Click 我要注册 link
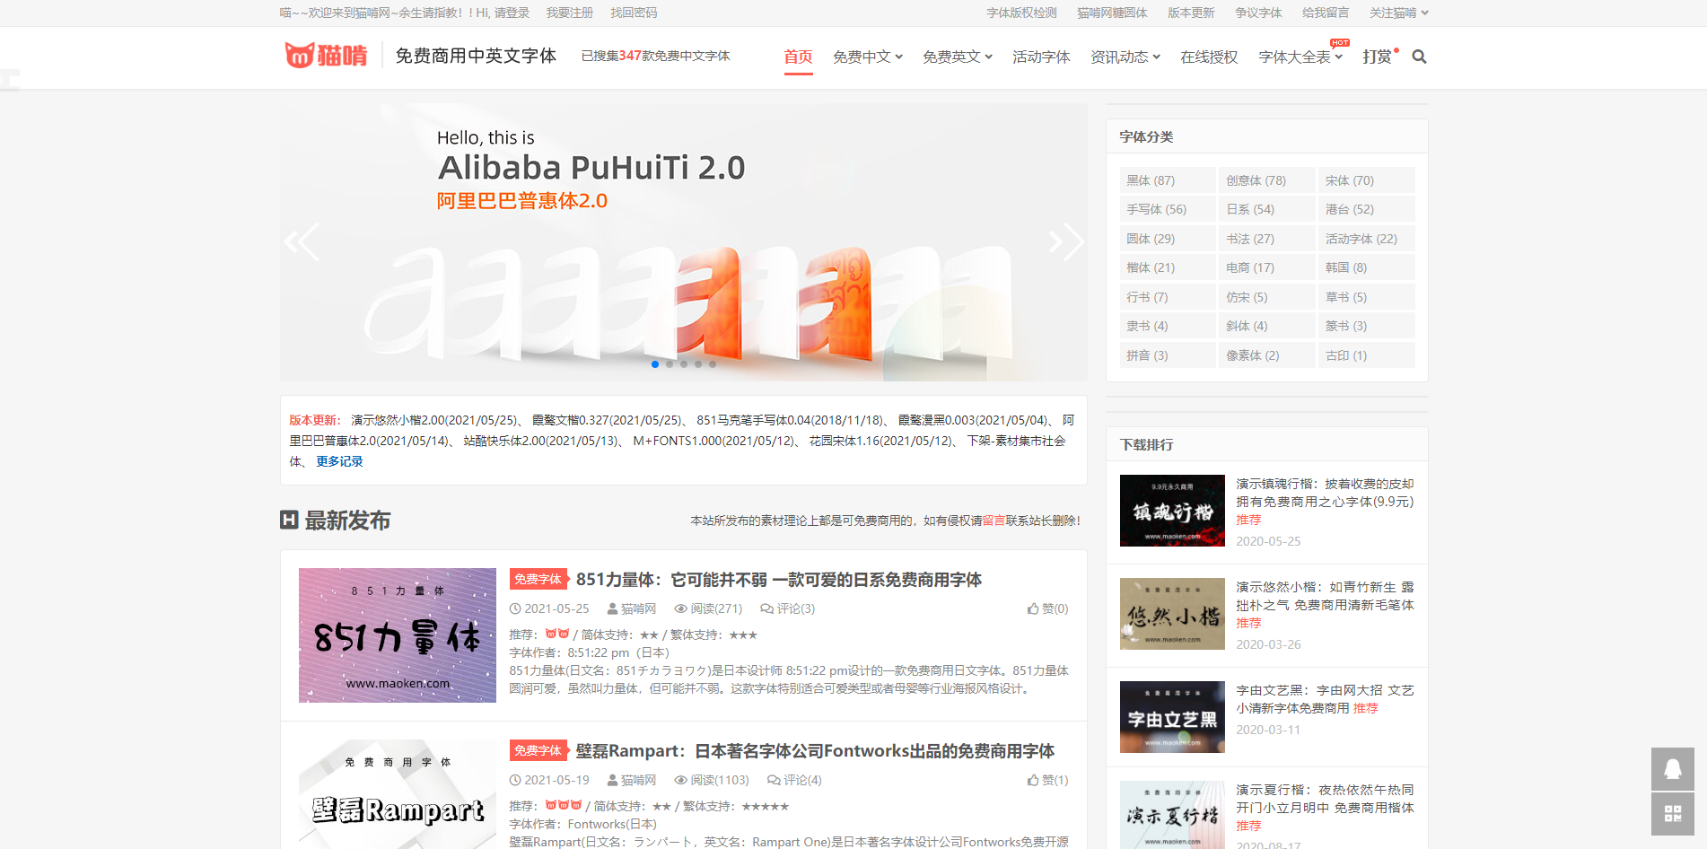The height and width of the screenshot is (849, 1707). tap(570, 13)
